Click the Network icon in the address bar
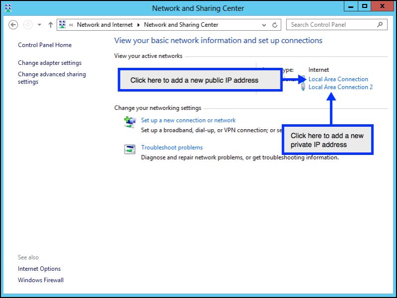Screen dimensions: 397x298 click(62, 24)
